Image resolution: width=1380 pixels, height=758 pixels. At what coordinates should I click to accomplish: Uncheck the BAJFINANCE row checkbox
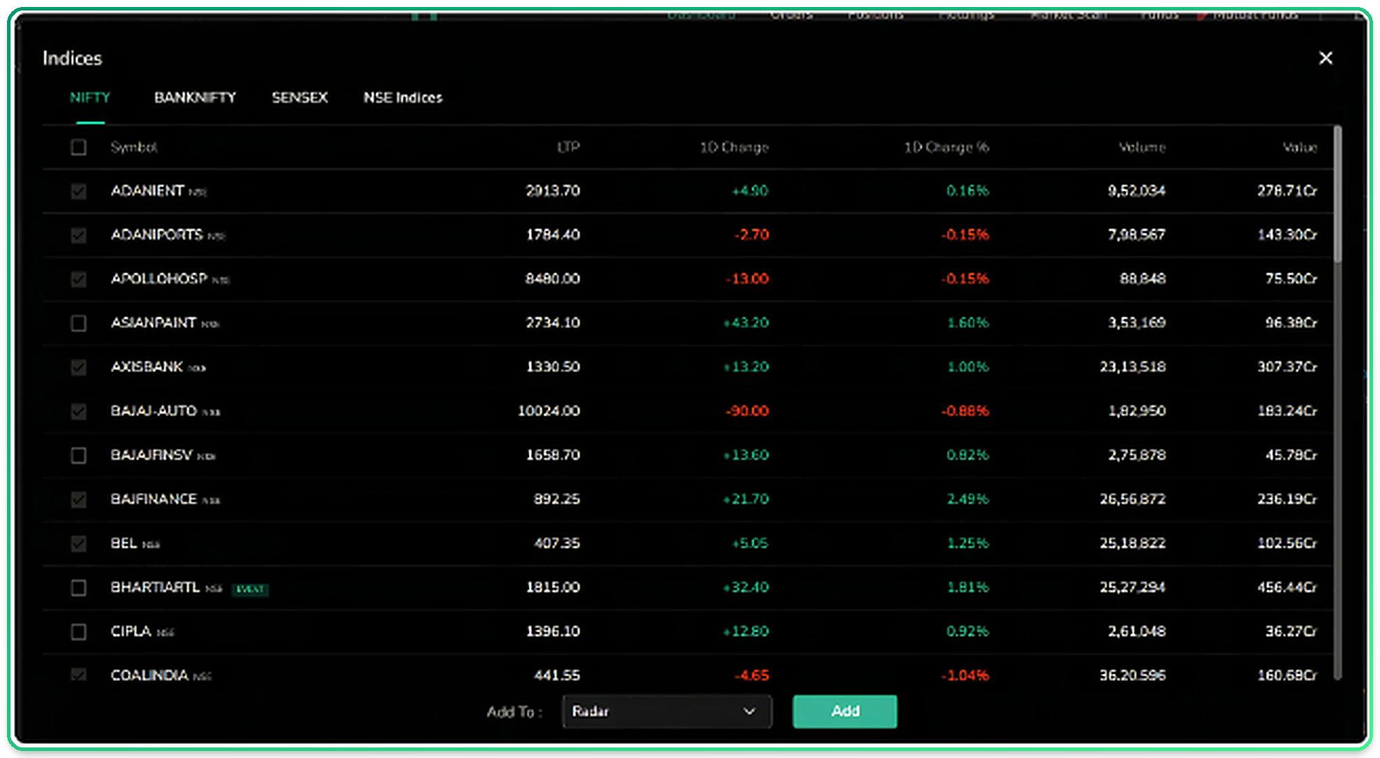[x=78, y=500]
